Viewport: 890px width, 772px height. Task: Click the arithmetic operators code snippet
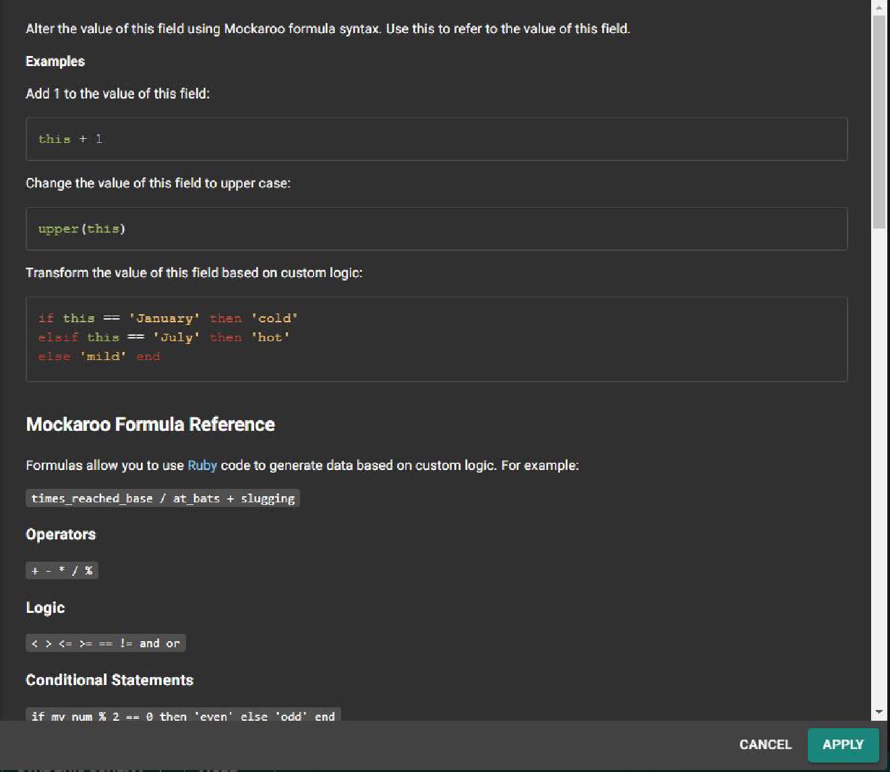point(61,570)
